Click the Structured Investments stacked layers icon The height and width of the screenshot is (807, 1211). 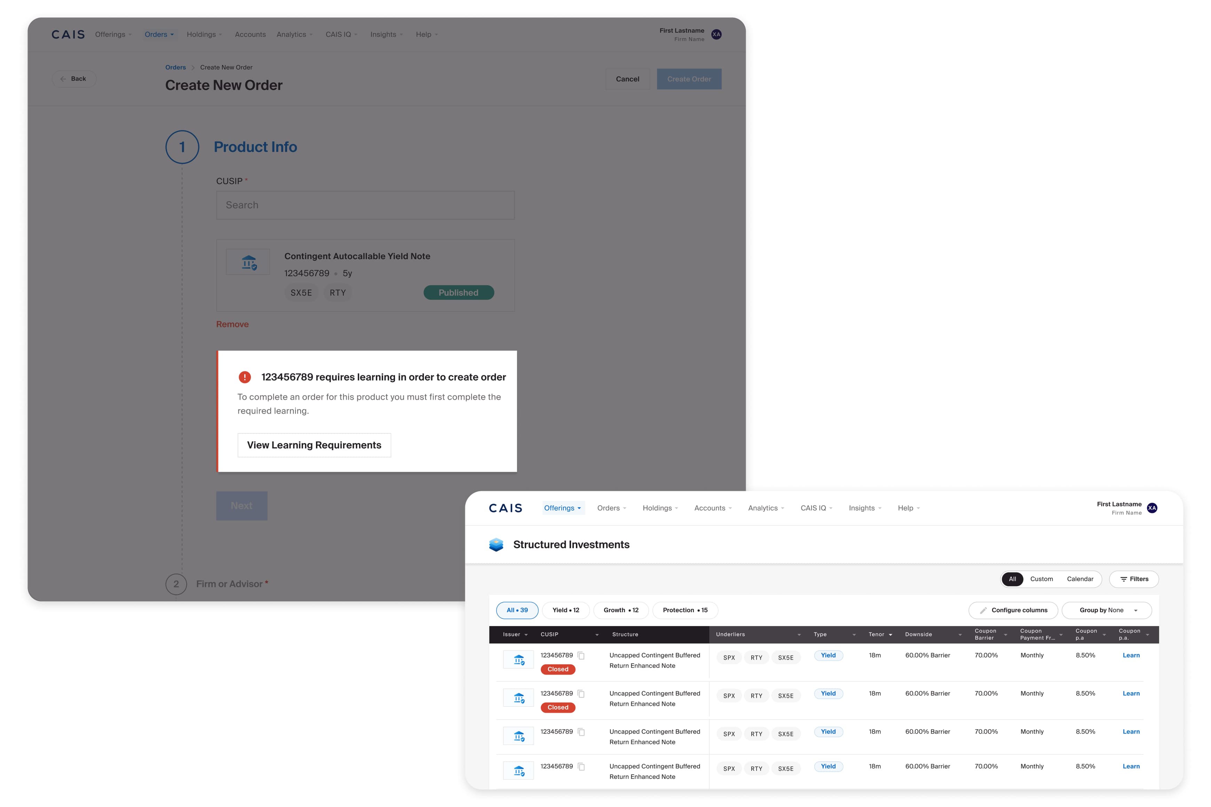pyautogui.click(x=496, y=544)
